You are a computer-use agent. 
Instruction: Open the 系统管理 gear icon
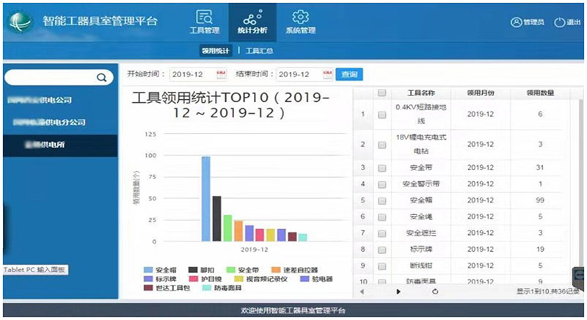click(x=301, y=17)
